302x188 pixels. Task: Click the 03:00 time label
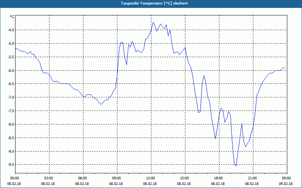pyautogui.click(x=48, y=178)
